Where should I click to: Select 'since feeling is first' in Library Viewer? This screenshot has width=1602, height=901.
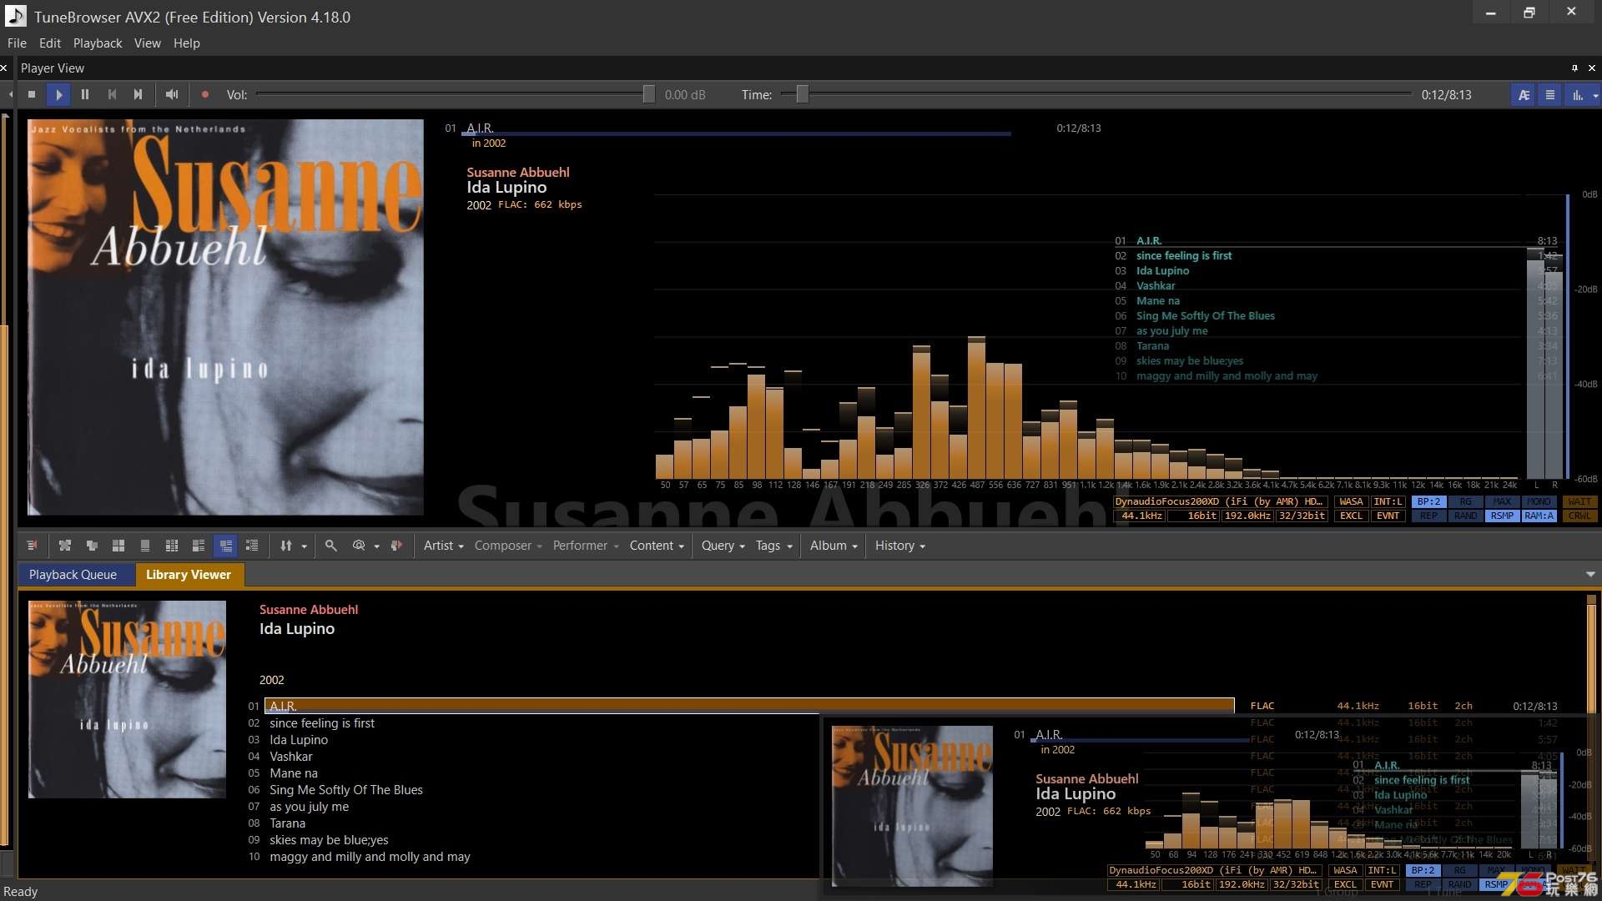(322, 723)
